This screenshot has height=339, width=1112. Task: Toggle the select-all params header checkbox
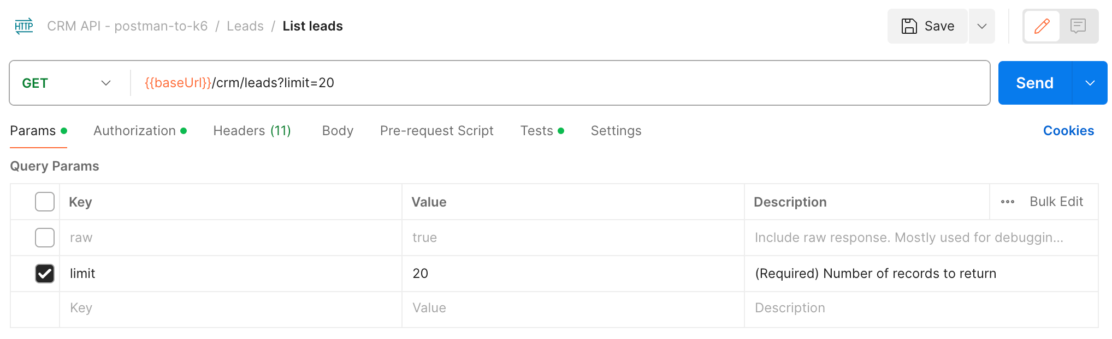click(45, 202)
